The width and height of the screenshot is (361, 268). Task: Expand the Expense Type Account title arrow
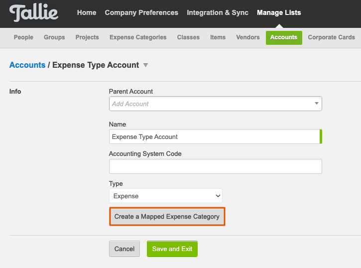(x=145, y=65)
